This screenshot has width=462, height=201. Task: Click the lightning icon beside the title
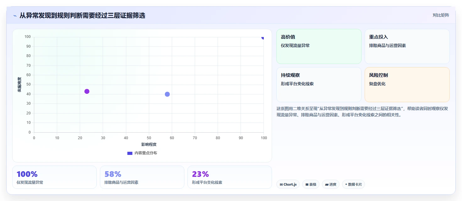[15, 15]
